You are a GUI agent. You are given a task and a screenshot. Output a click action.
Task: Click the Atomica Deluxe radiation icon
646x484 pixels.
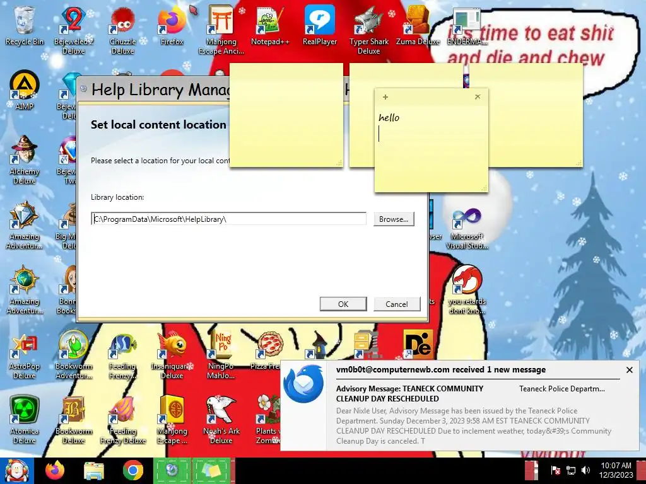click(24, 420)
